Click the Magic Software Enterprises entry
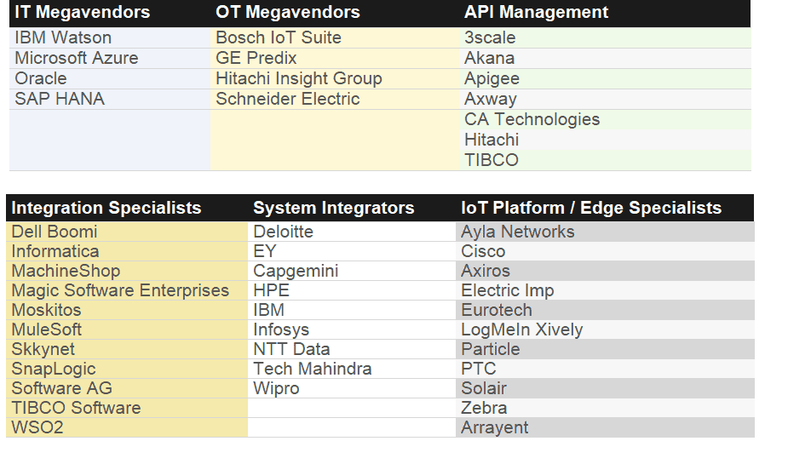Viewport: 788px width, 464px height. [120, 290]
